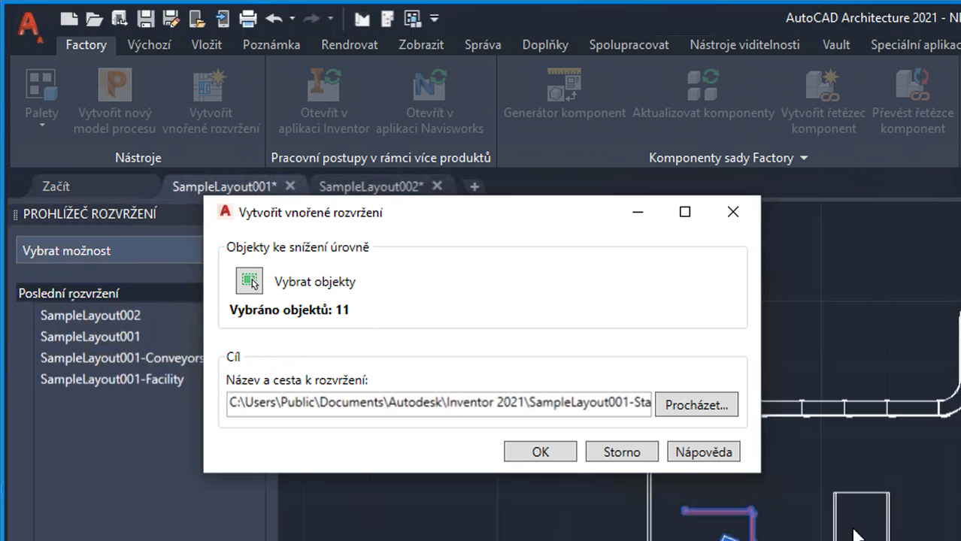Click the New drawing icon
This screenshot has width=961, height=541.
click(x=69, y=19)
